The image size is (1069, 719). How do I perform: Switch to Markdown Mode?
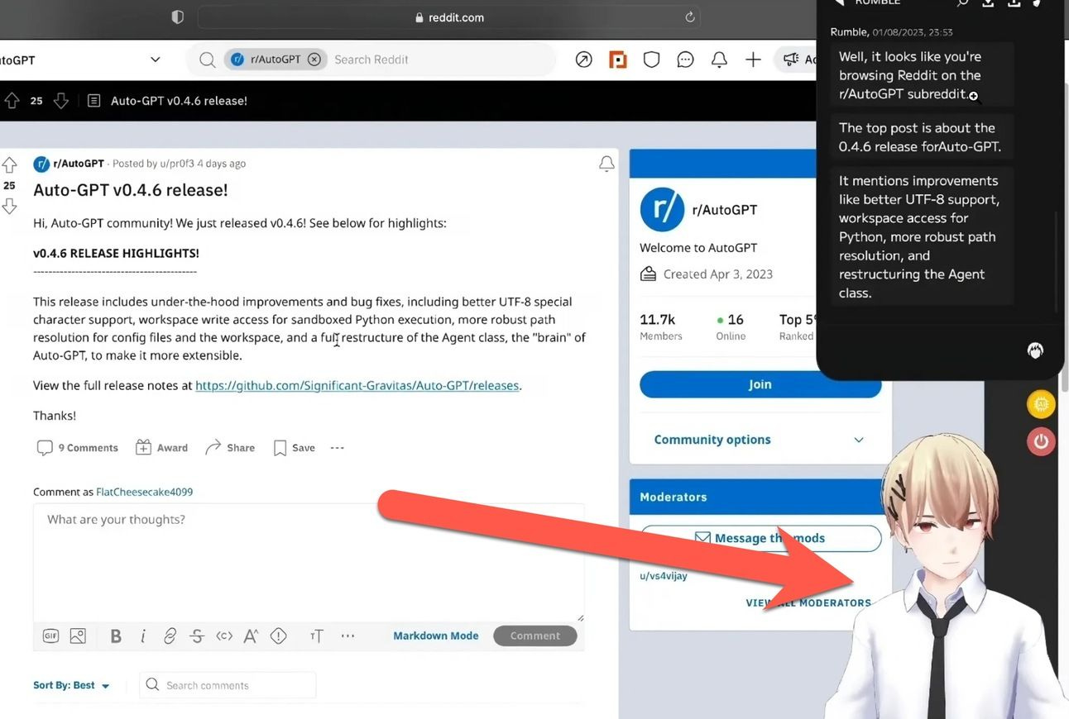click(x=435, y=636)
